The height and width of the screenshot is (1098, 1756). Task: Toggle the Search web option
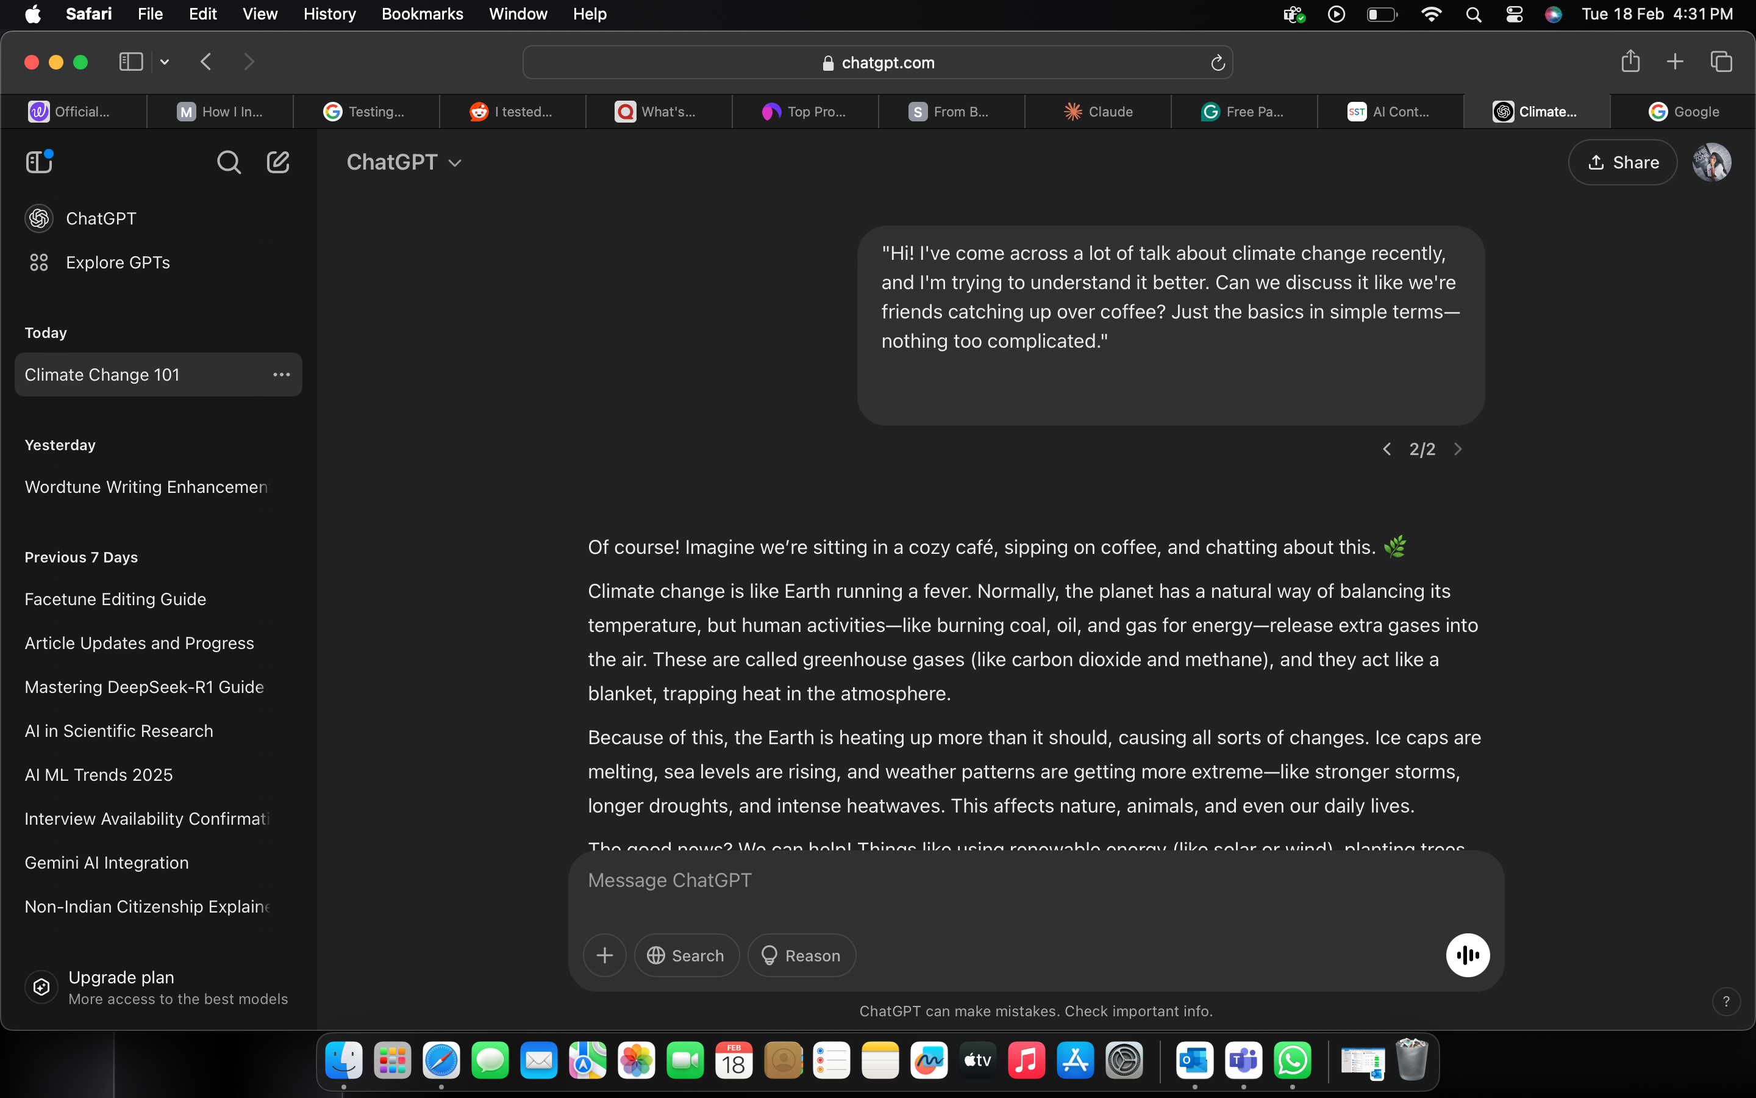[687, 955]
